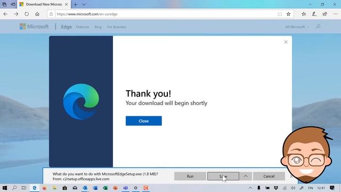Open the Bing menu item
The width and height of the screenshot is (341, 192).
(98, 27)
